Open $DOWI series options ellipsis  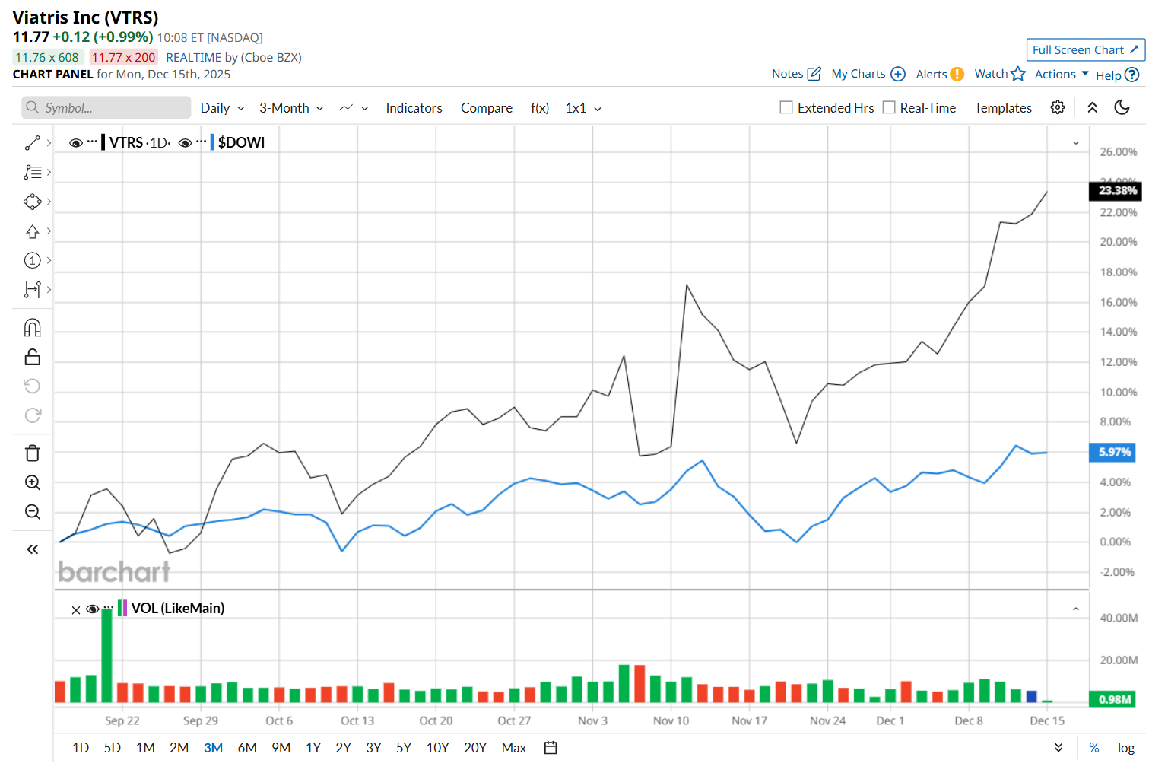tap(202, 142)
